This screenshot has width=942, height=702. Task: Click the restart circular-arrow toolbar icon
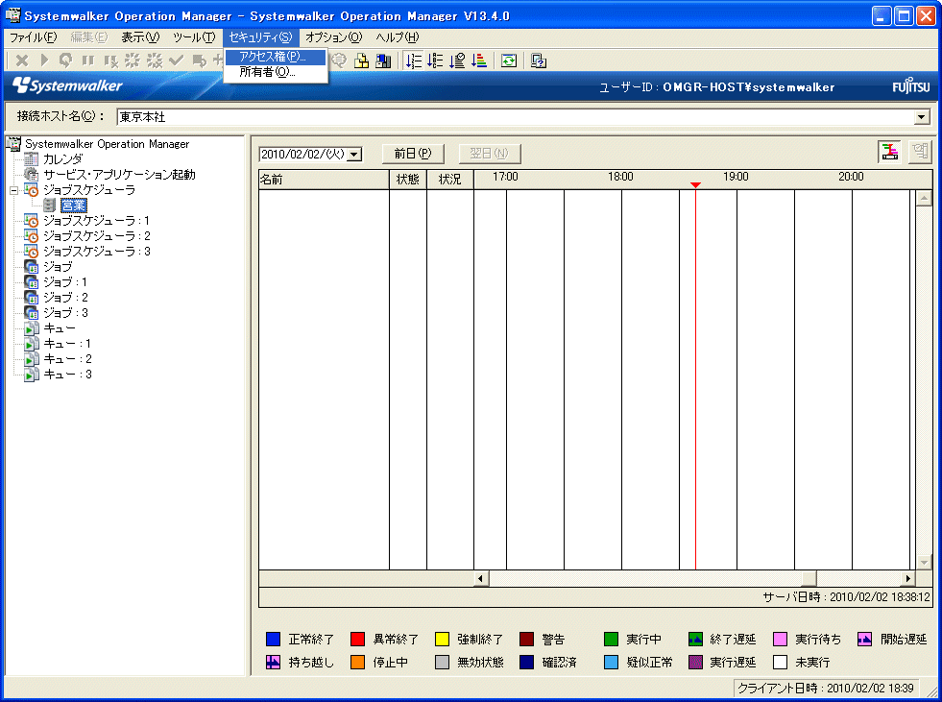coord(65,61)
